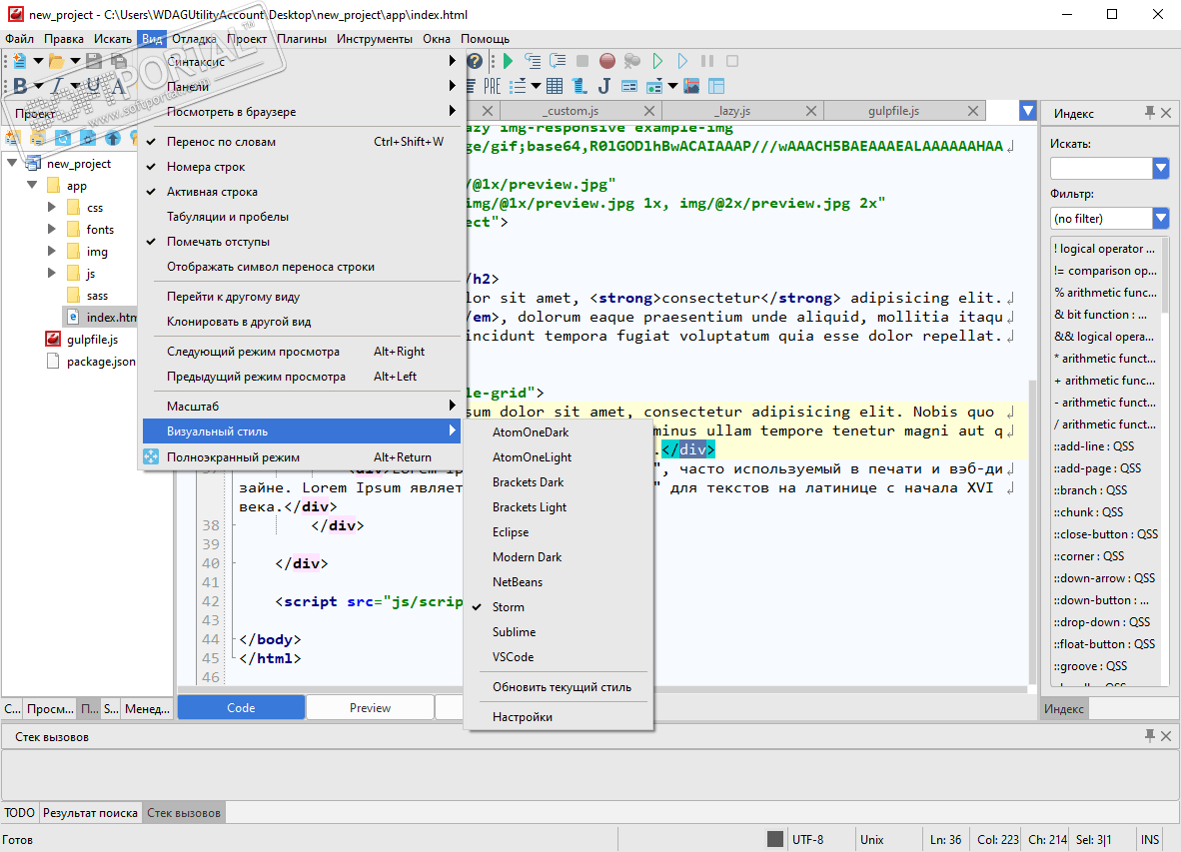Open the editor tabs list dropdown arrow

click(1028, 111)
